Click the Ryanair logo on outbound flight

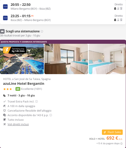pos(5,7)
